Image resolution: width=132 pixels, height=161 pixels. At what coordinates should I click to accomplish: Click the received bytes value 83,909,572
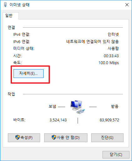coord(109,120)
